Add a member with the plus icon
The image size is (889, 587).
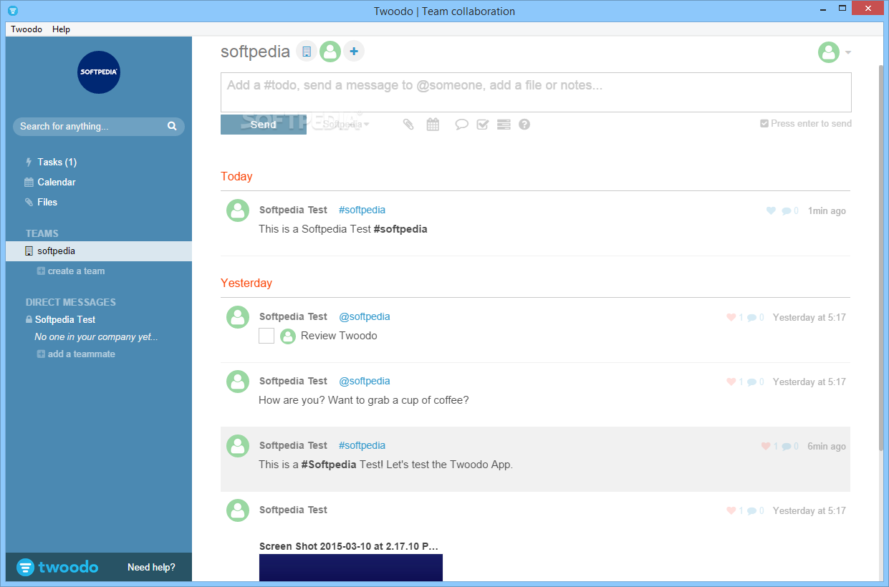coord(354,52)
